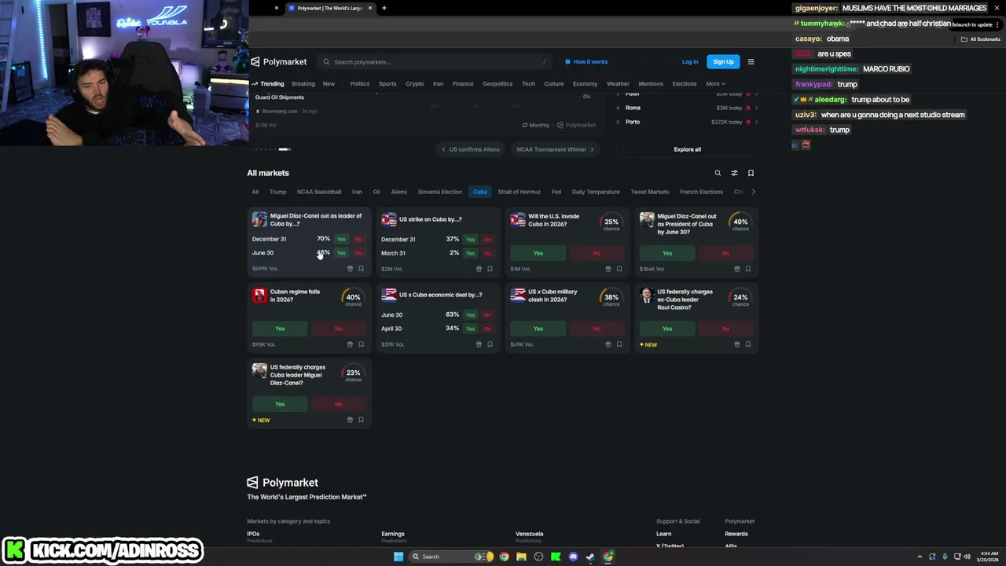
Task: Expand the Roma row chevron
Action: [x=756, y=108]
